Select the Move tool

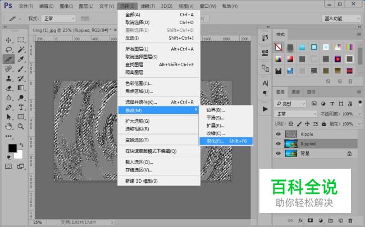coord(8,40)
